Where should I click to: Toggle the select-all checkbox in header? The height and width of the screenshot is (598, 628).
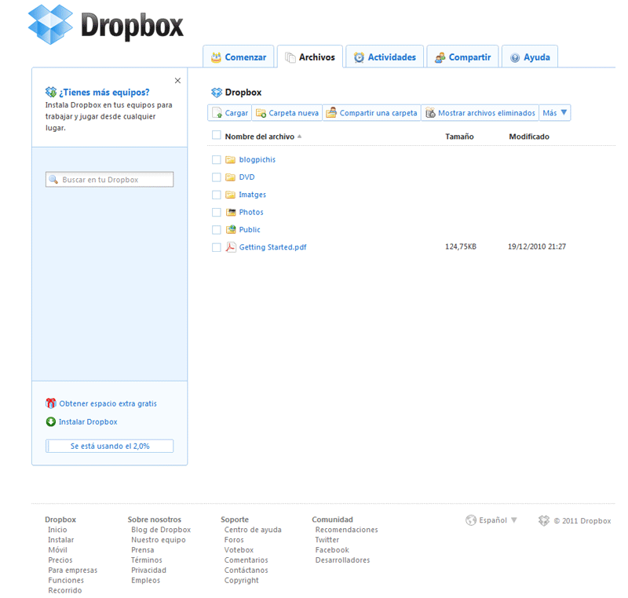tap(217, 135)
